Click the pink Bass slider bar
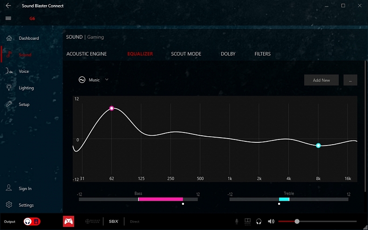368x230 pixels. coord(161,199)
